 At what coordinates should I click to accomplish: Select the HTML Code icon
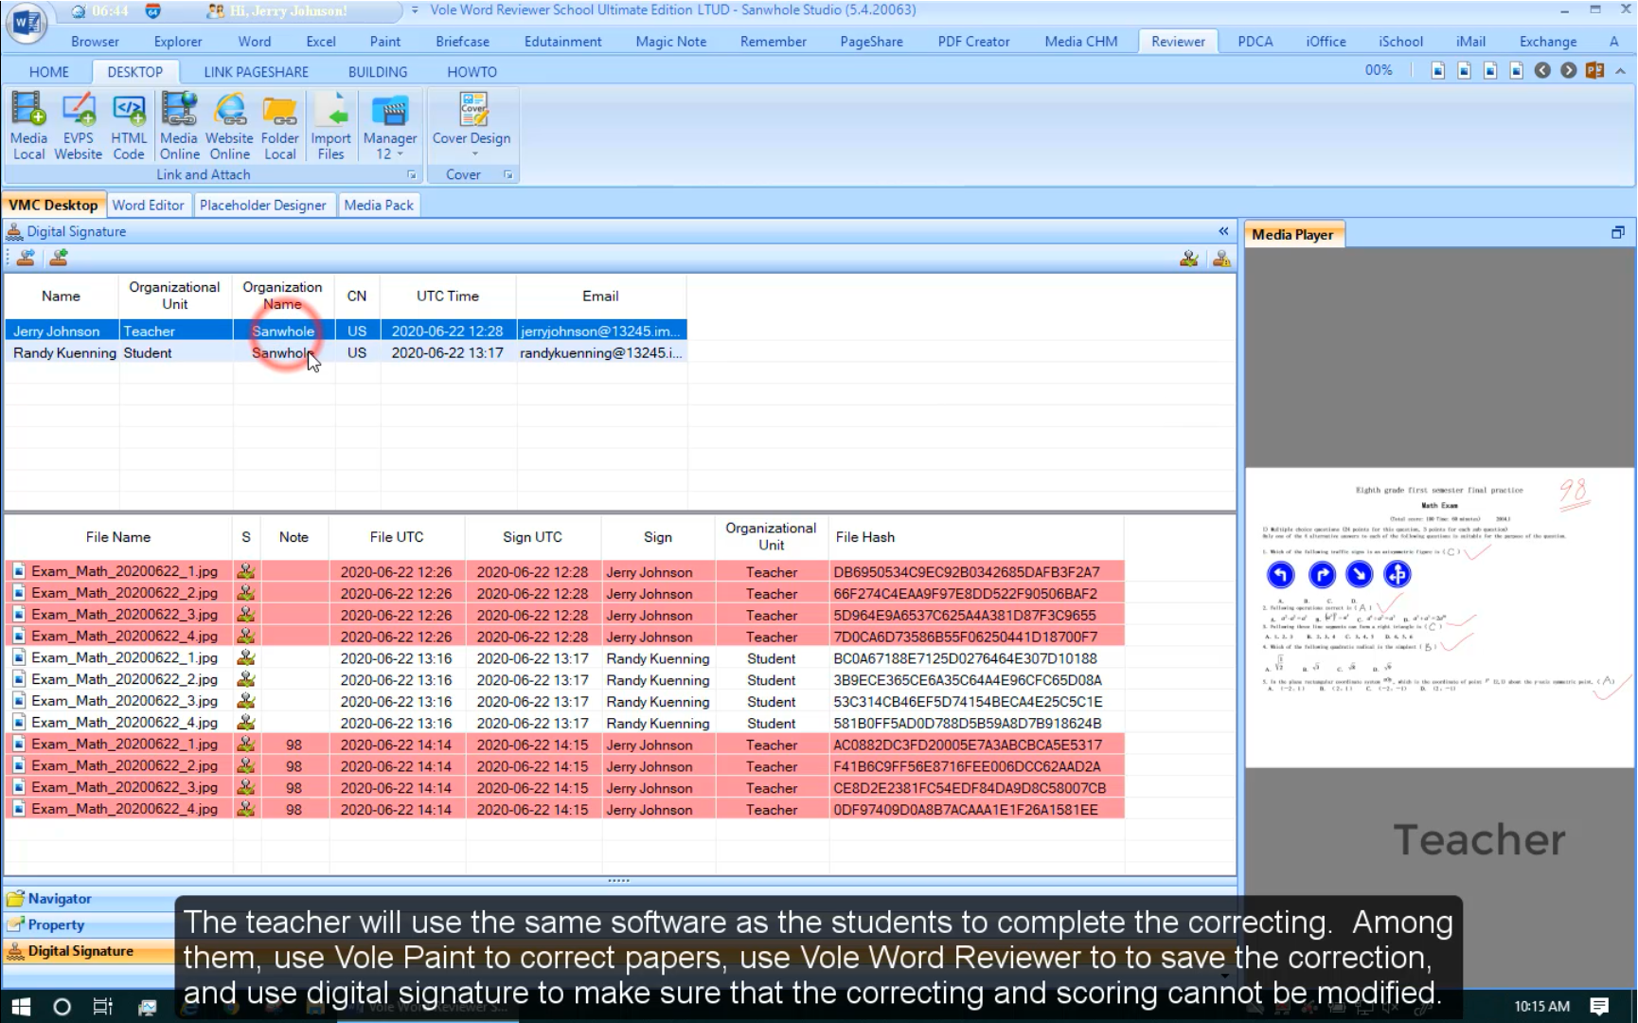click(x=129, y=127)
